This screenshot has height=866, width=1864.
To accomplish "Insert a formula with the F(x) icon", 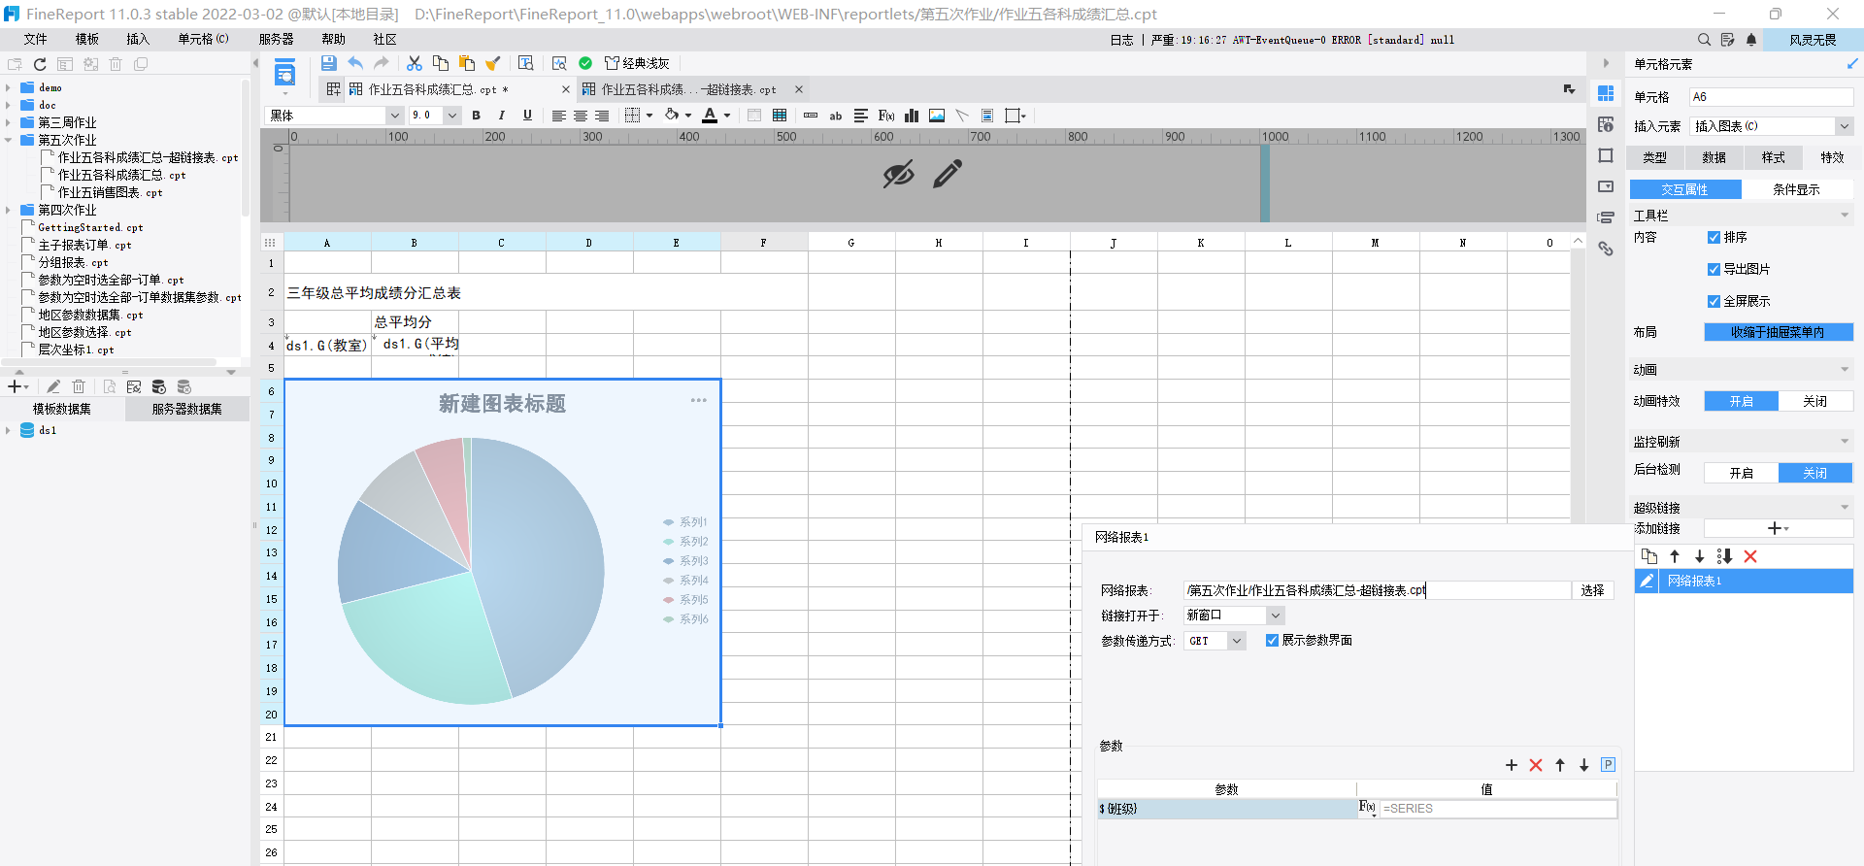I will coord(886,116).
